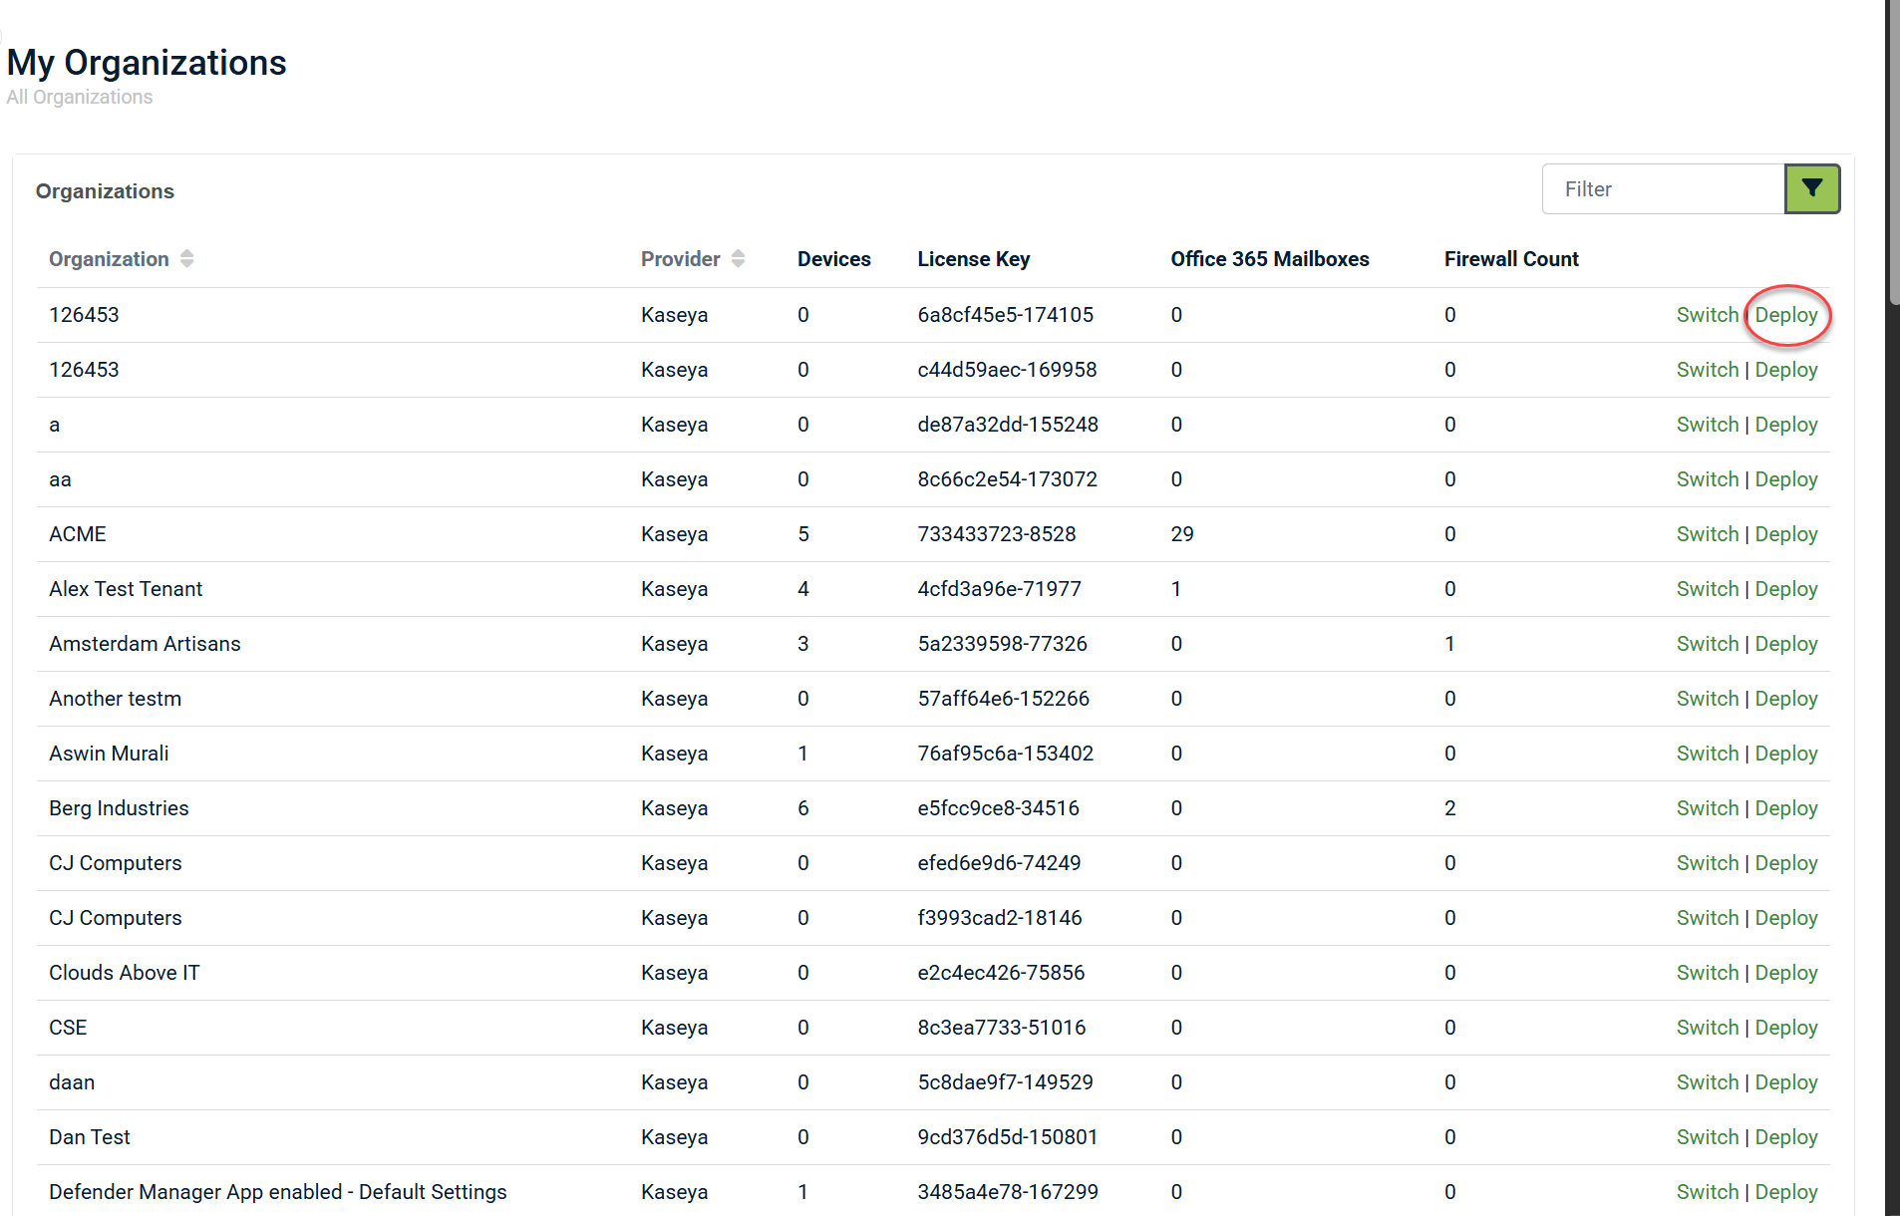Click the Provider column header
This screenshot has height=1216, width=1900.
coord(680,259)
